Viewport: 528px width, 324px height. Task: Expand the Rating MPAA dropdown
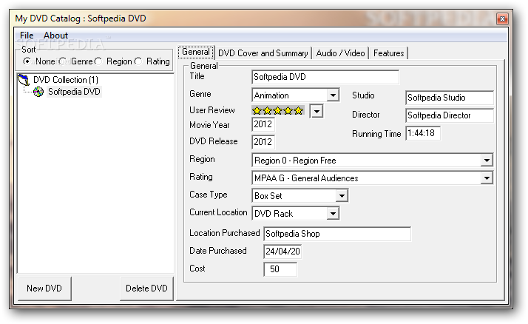click(x=487, y=178)
